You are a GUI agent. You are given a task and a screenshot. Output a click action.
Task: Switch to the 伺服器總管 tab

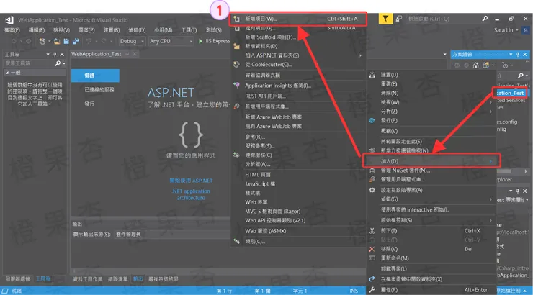18,279
